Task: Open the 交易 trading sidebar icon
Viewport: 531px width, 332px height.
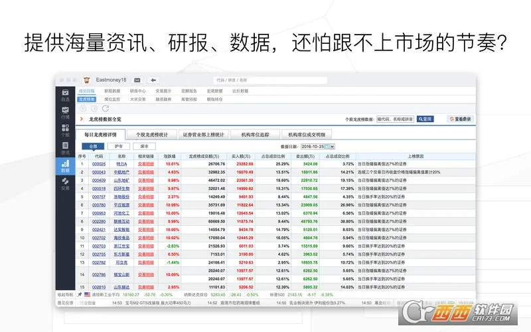Action: tap(65, 185)
